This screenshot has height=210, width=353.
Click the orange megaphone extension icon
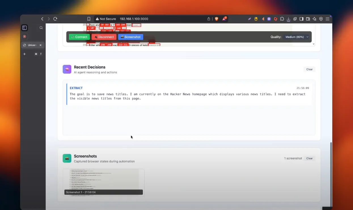[263, 19]
